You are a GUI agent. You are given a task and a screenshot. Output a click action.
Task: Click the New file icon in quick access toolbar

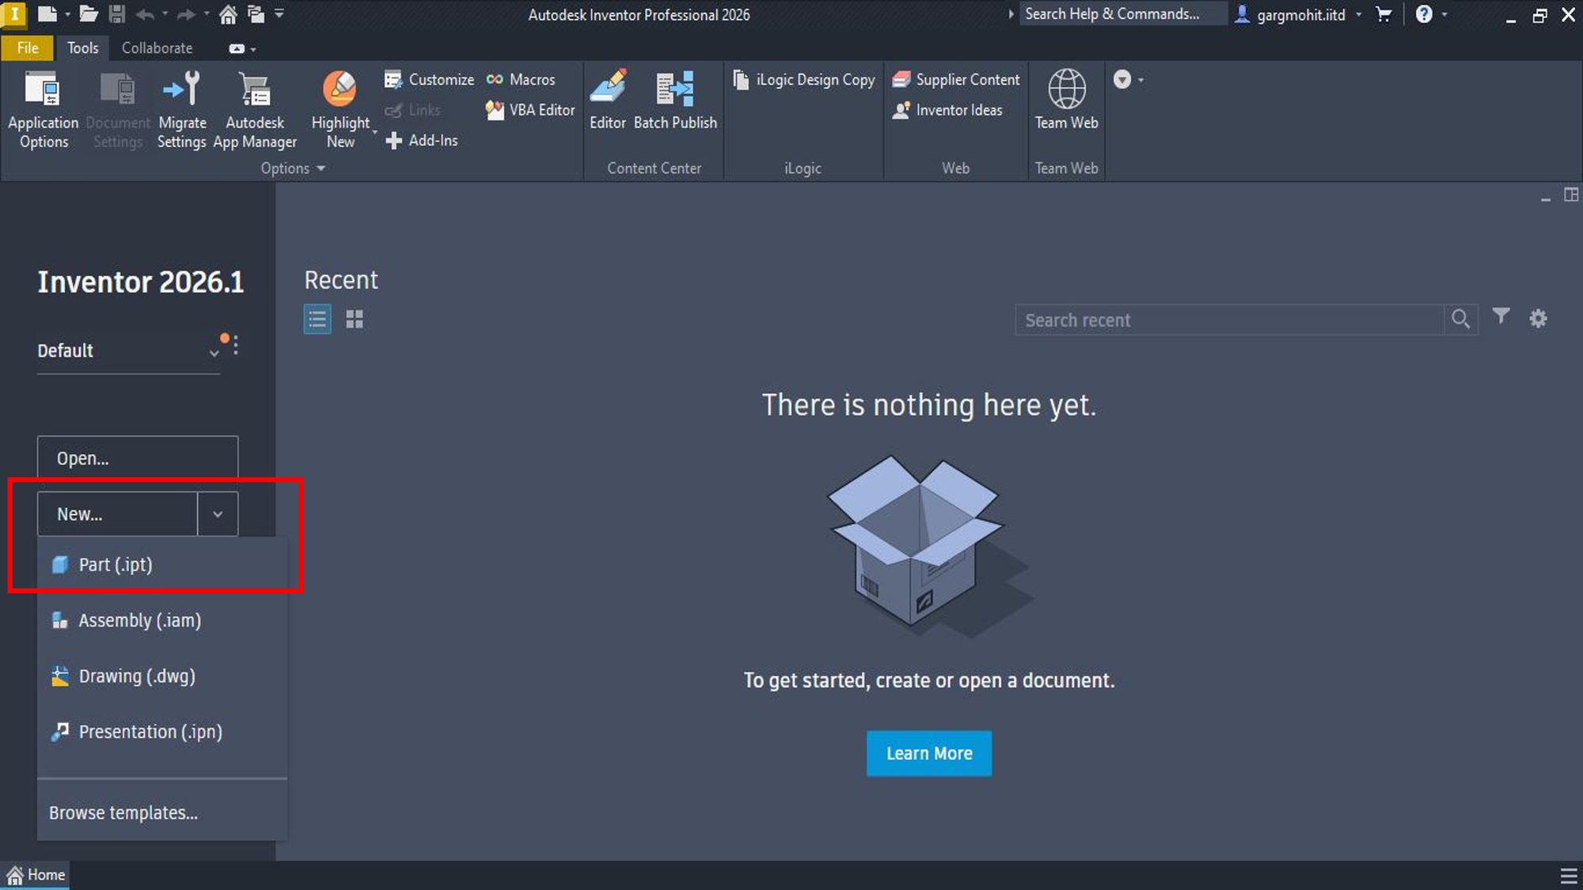pos(47,13)
